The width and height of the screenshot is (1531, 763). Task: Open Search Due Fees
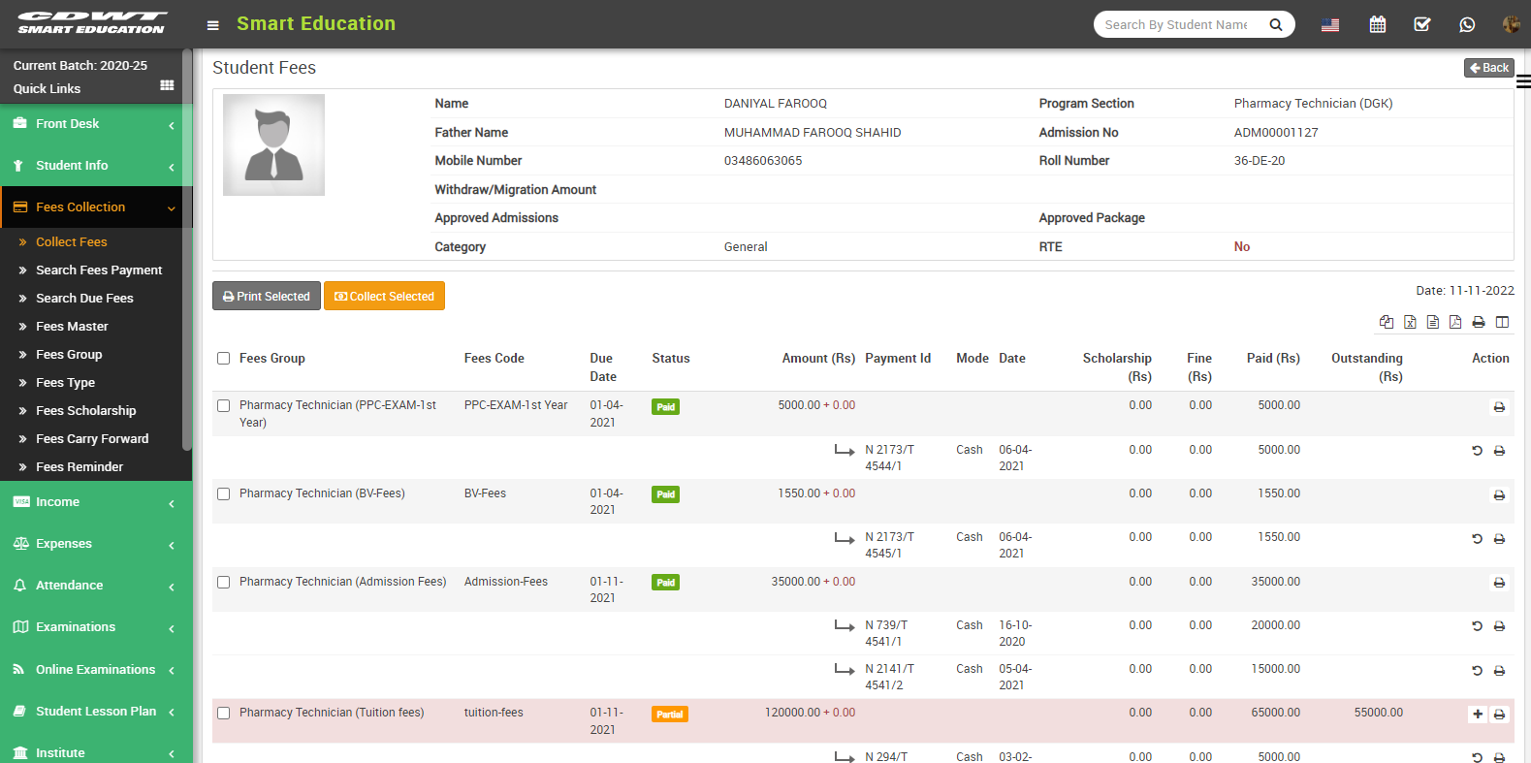tap(84, 299)
